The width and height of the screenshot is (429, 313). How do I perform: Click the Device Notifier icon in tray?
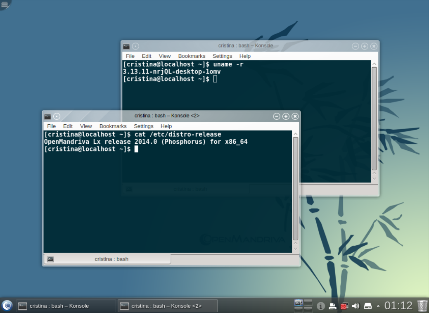click(x=367, y=306)
